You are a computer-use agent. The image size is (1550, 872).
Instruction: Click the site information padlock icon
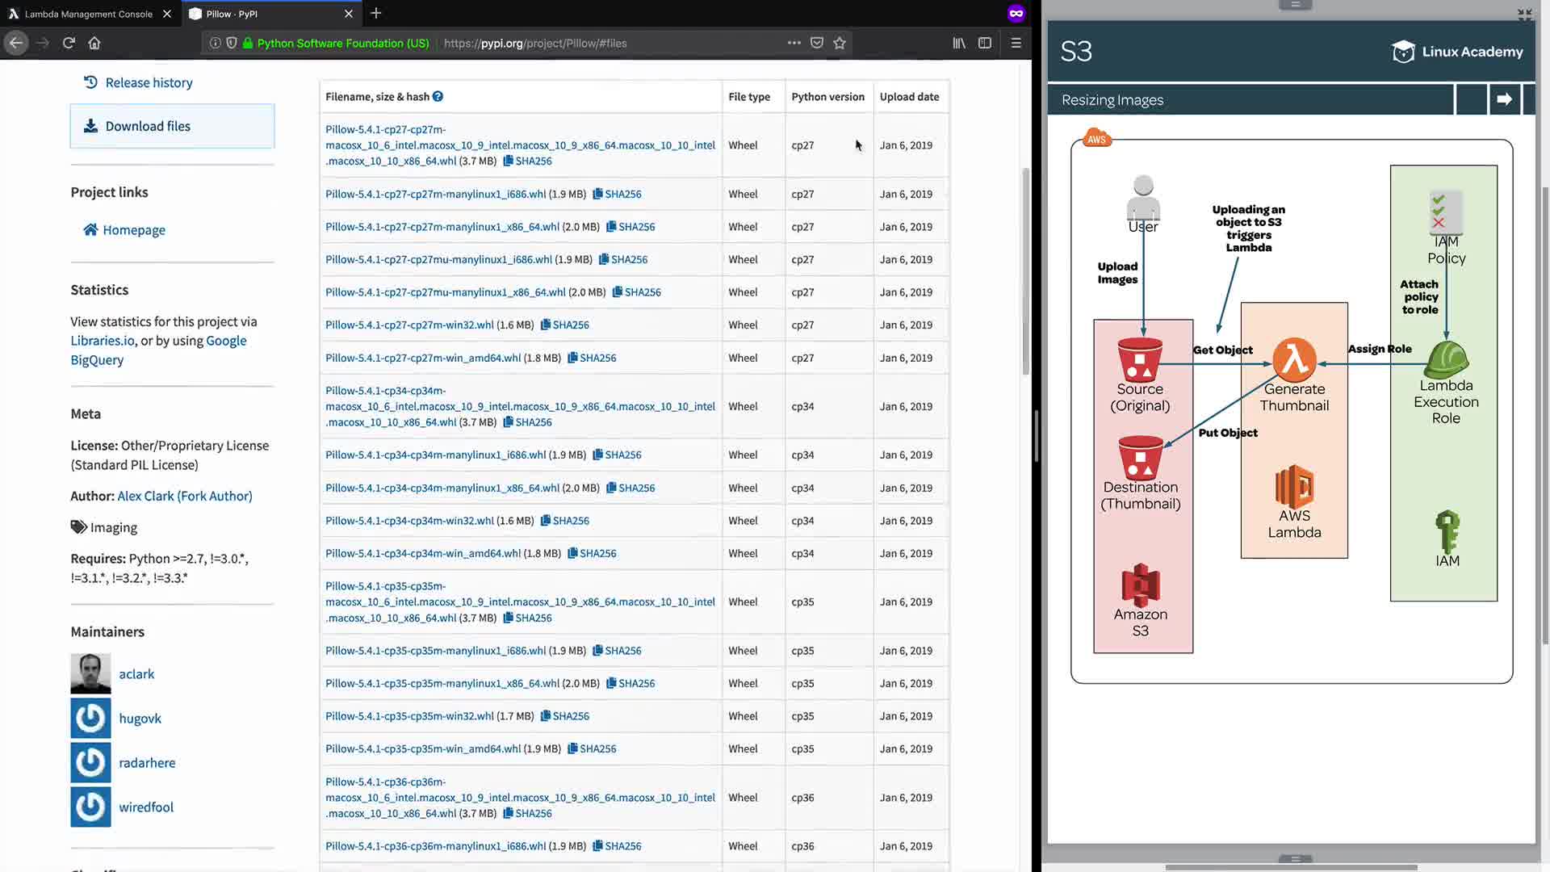(248, 43)
